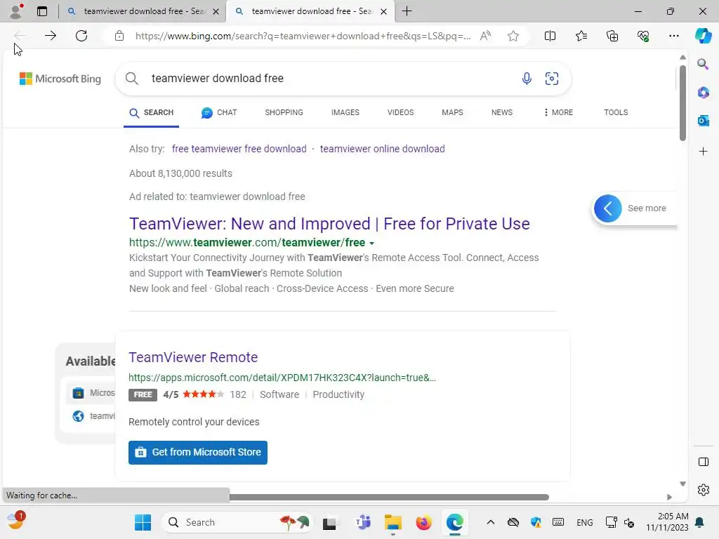
Task: Open Firefox from taskbar
Action: 423,522
